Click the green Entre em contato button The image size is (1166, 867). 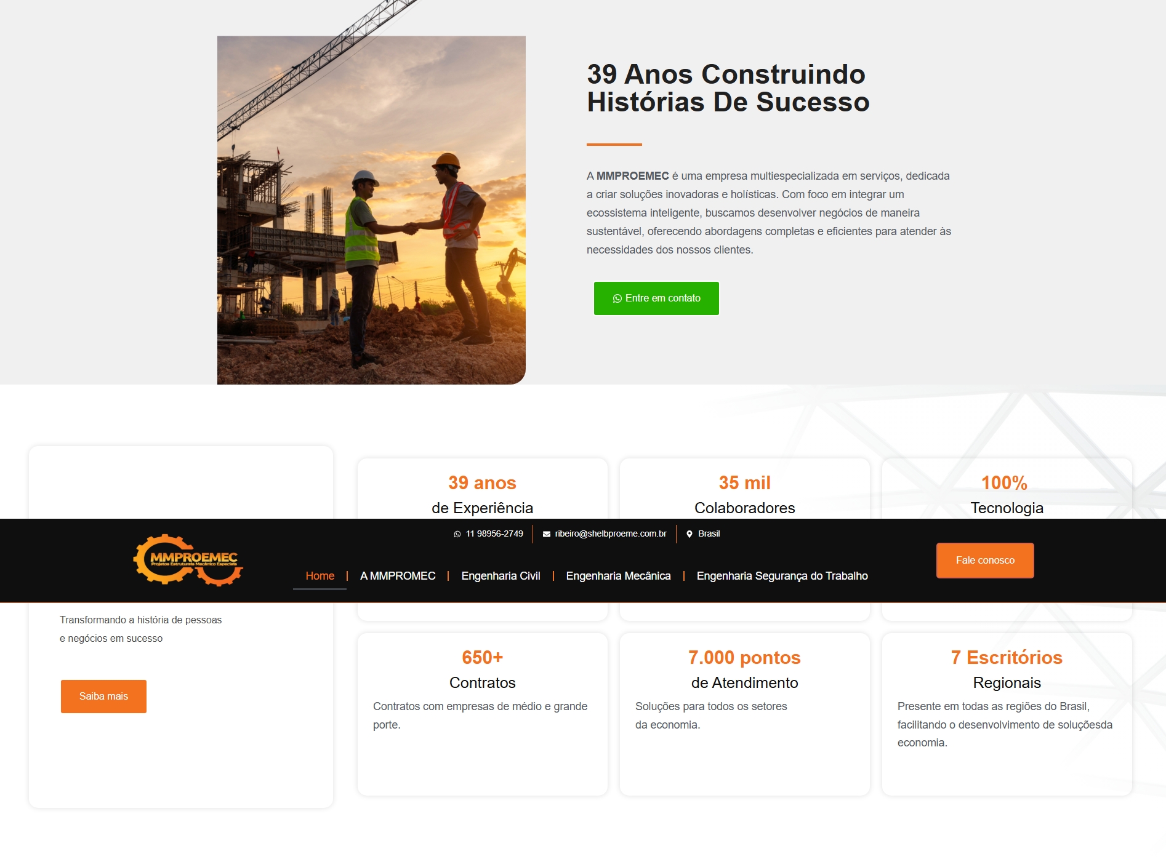pos(656,298)
